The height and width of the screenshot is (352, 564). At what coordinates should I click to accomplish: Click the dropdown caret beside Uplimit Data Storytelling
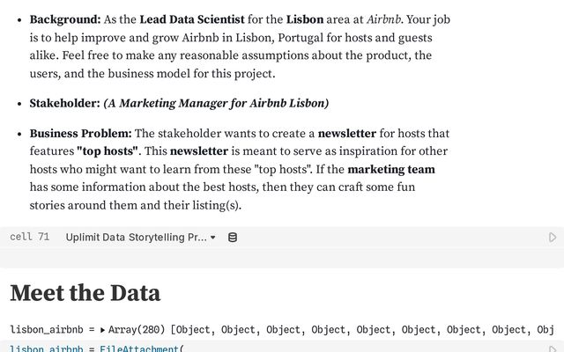click(x=212, y=238)
